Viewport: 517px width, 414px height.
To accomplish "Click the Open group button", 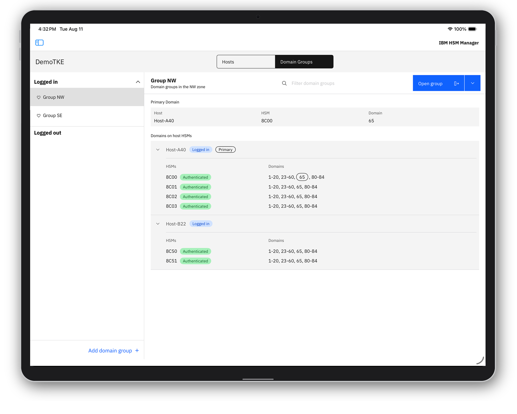I will coord(439,83).
